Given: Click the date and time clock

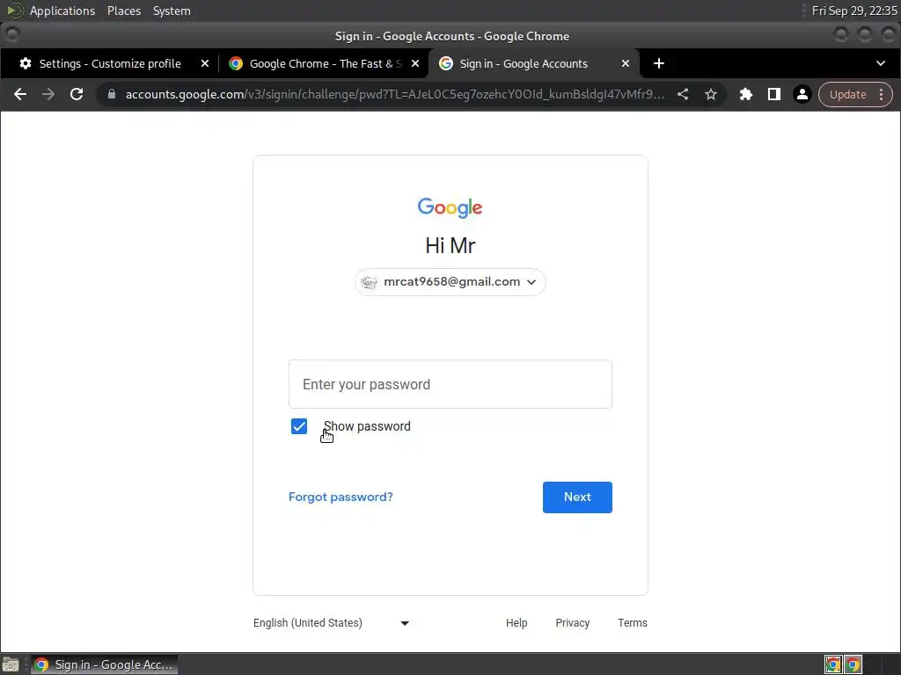Looking at the screenshot, I should click(x=853, y=11).
